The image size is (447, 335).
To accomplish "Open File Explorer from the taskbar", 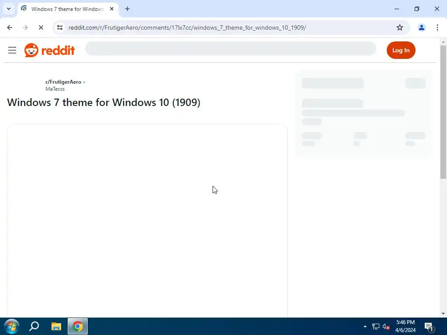I will click(x=56, y=326).
